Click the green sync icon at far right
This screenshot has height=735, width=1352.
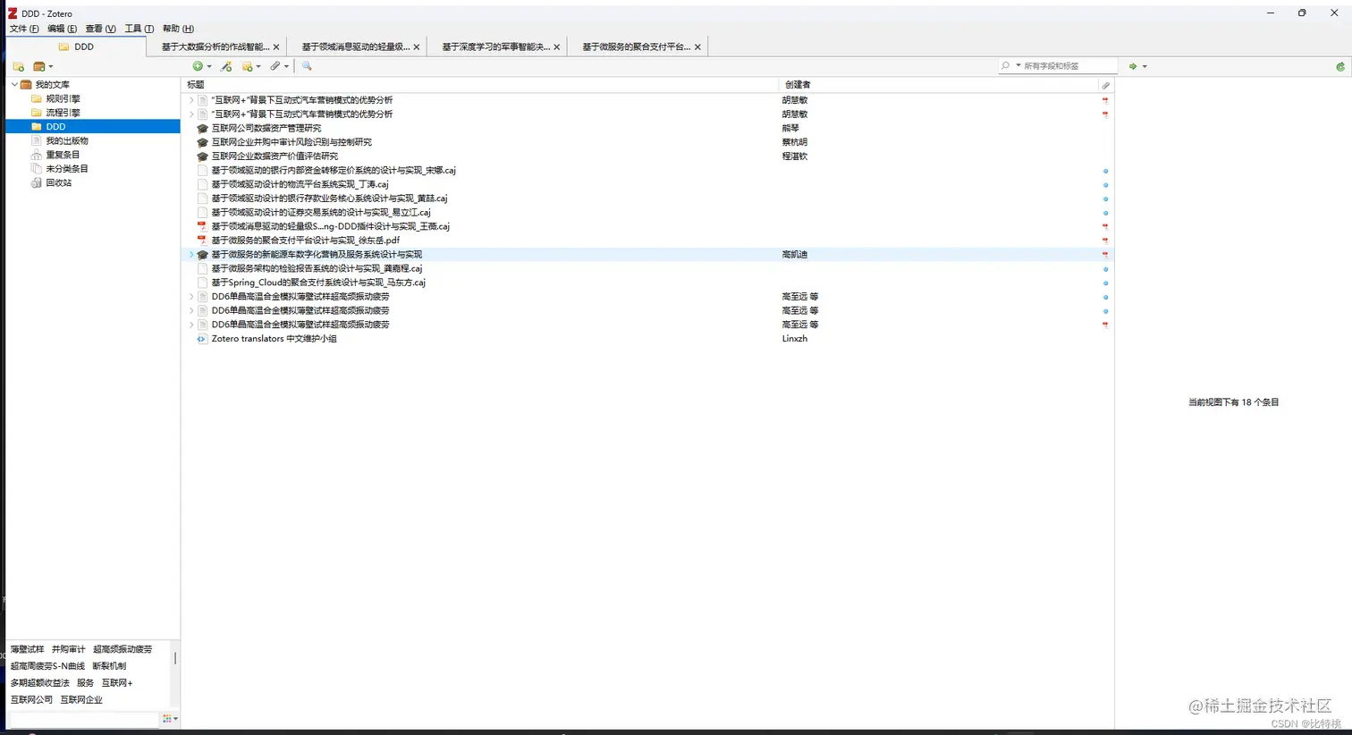click(1340, 66)
